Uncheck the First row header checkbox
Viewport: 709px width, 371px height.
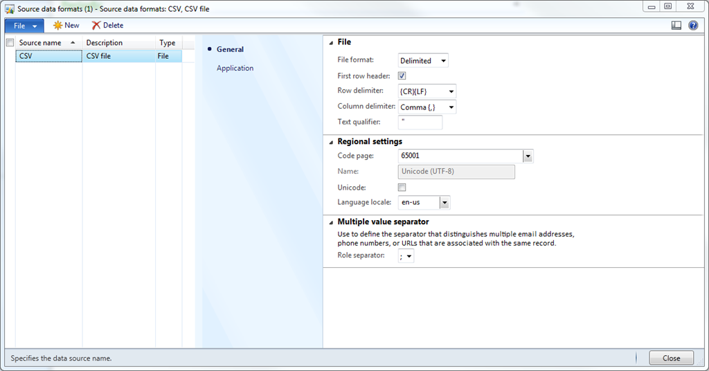point(402,76)
